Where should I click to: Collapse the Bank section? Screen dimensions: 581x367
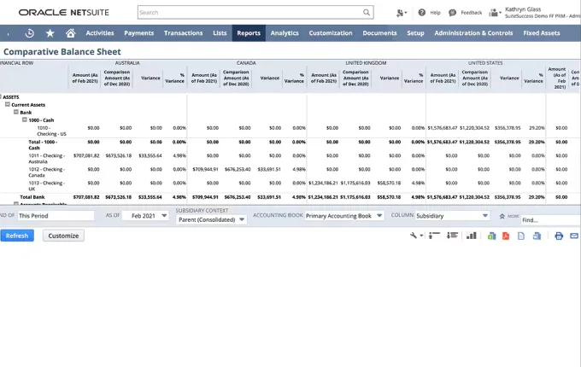point(16,112)
